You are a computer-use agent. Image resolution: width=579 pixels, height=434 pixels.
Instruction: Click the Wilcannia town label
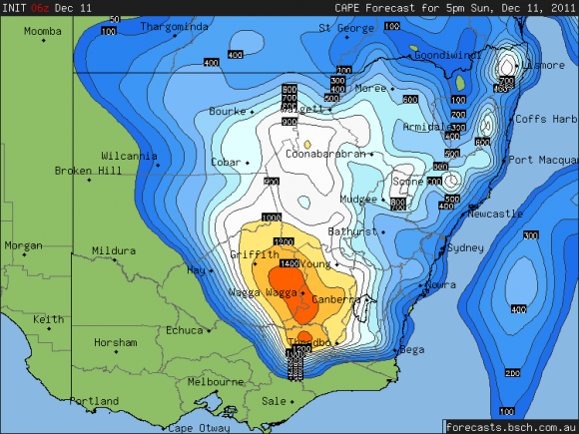[129, 156]
